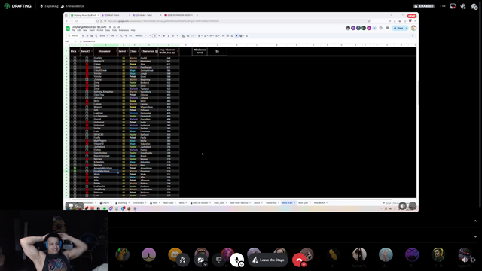Apply italic formatting in Sheets toolbar
The width and height of the screenshot is (482, 271).
[169, 35]
